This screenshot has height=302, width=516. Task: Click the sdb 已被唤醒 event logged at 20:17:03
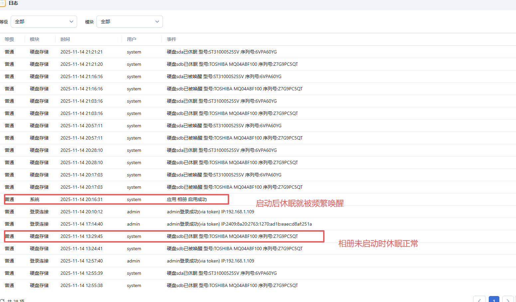tap(235, 187)
